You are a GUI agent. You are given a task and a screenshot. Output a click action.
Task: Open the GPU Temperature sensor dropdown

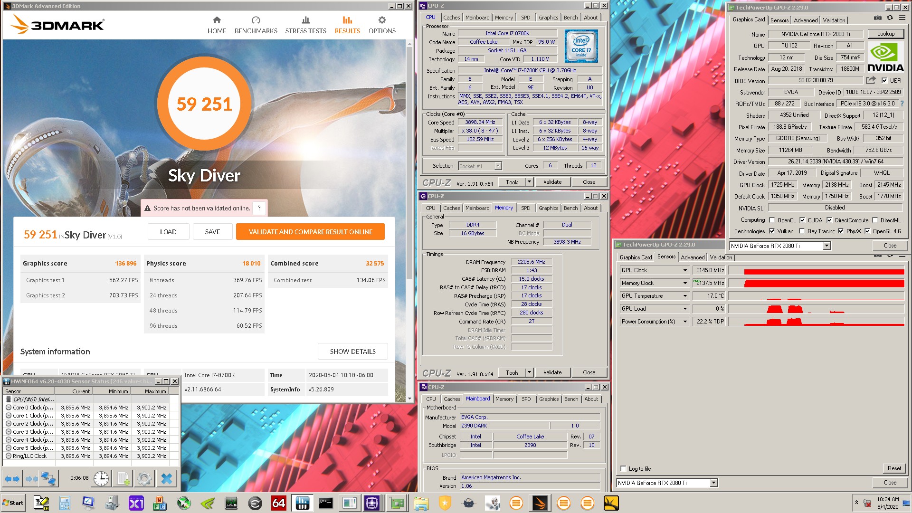tap(685, 296)
